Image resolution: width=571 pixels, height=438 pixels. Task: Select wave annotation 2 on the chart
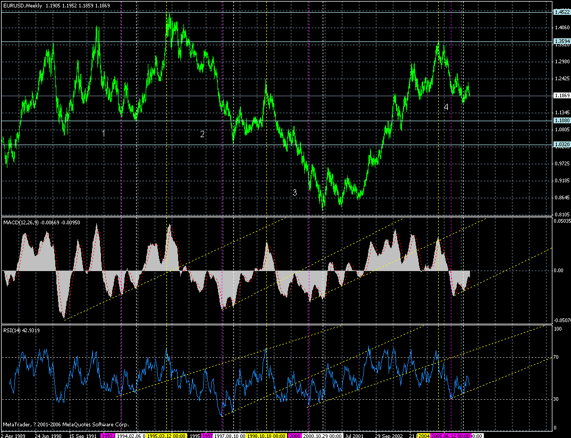(201, 134)
